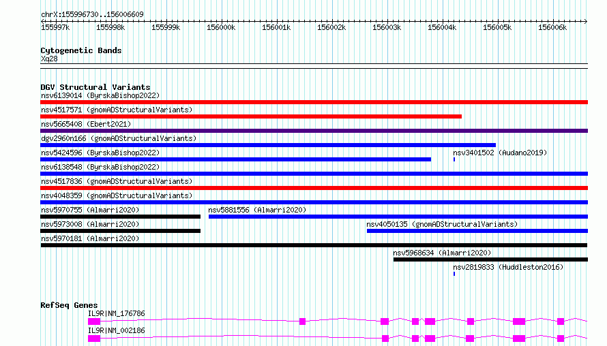The height and width of the screenshot is (346, 607).
Task: Click the 155998k ruler label
Action: coord(110,27)
